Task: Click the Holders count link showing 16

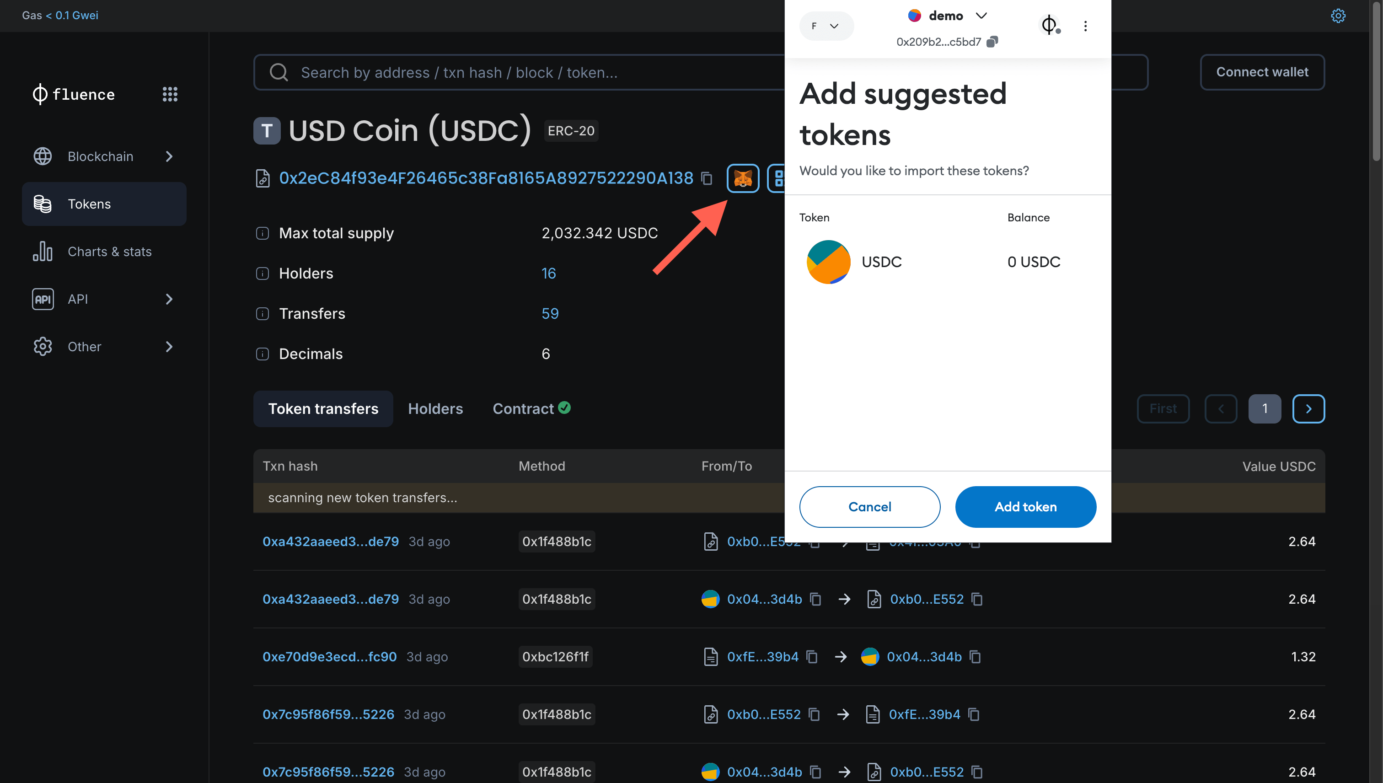Action: click(549, 274)
